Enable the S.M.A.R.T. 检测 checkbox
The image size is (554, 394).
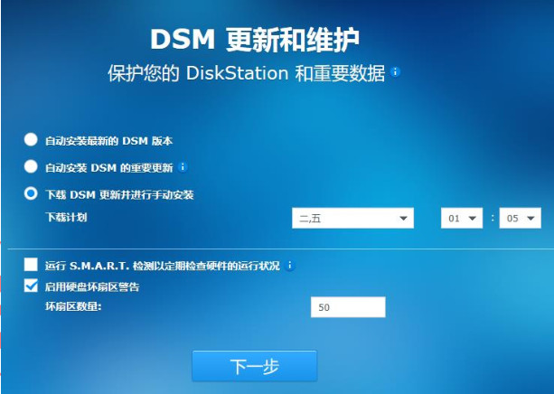coord(31,264)
